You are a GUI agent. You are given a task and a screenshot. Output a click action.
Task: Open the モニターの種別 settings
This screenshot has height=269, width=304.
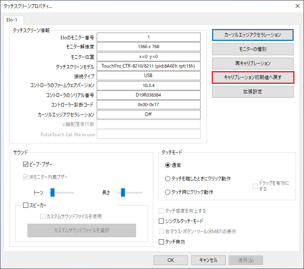[x=253, y=49]
